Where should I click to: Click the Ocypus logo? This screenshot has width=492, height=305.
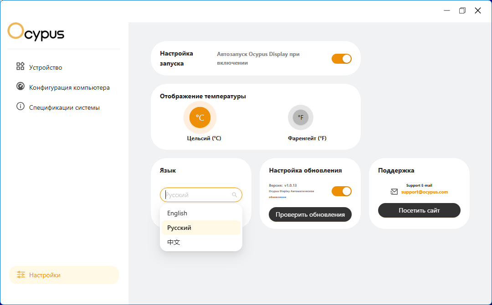click(x=36, y=32)
